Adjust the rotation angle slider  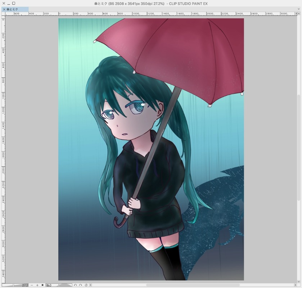click(65, 285)
